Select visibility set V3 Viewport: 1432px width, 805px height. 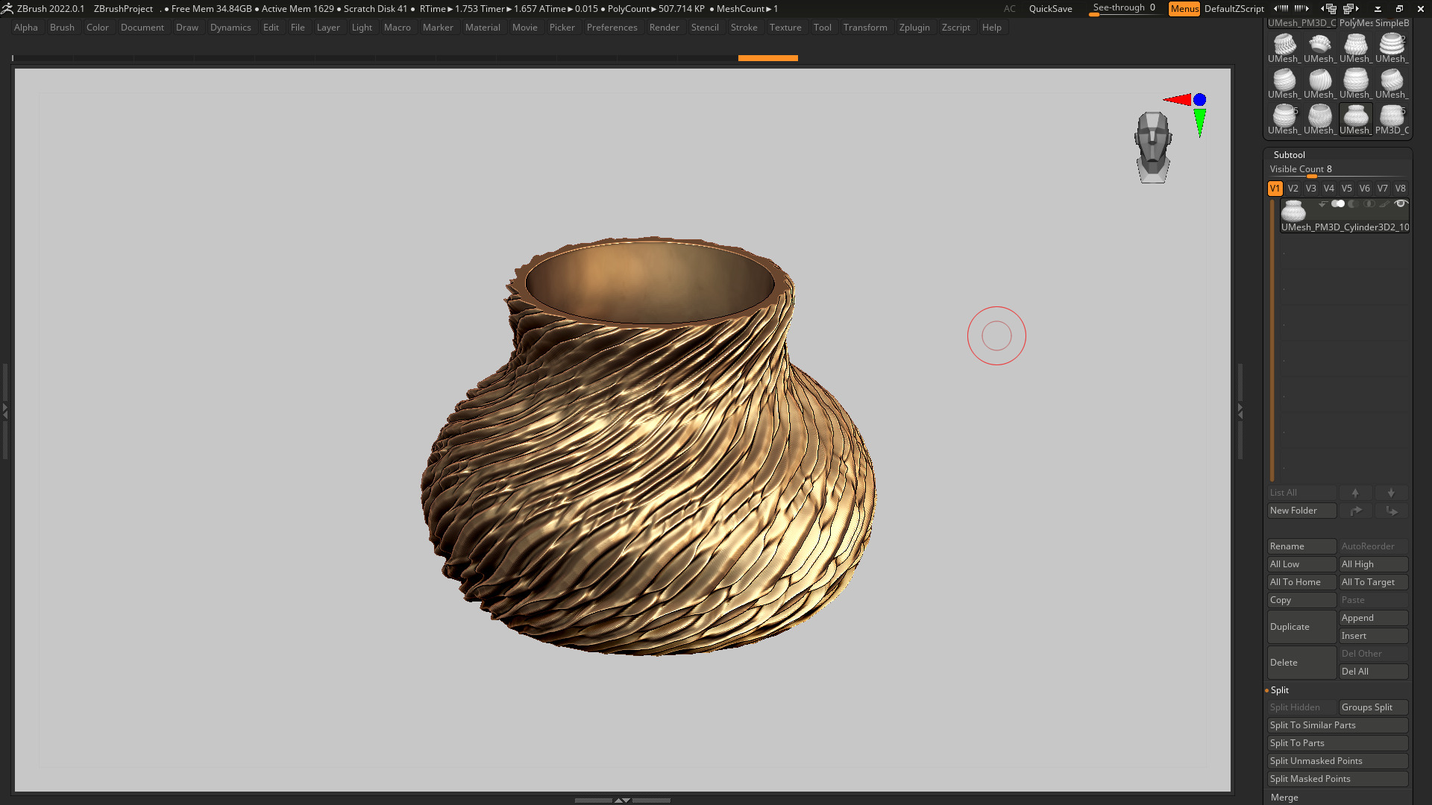(1310, 189)
